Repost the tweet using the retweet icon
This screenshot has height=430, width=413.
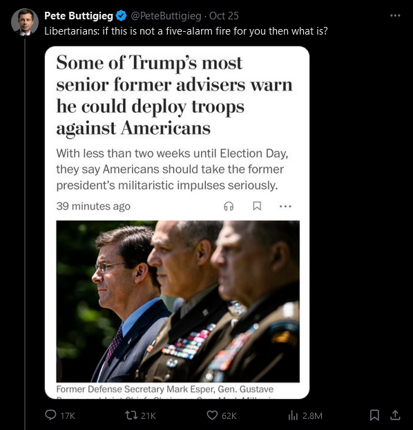[x=131, y=415]
